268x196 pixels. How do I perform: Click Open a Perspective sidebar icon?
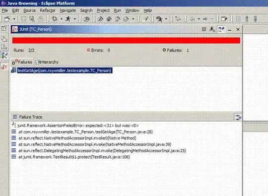tap(4, 28)
